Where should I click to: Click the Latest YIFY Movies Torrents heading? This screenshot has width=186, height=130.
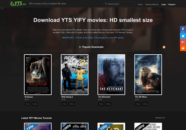click(x=36, y=118)
